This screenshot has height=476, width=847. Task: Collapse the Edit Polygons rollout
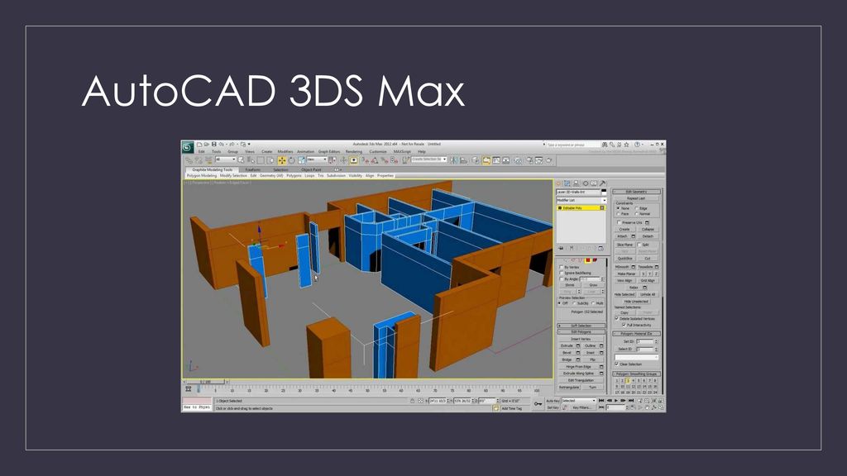coord(581,332)
